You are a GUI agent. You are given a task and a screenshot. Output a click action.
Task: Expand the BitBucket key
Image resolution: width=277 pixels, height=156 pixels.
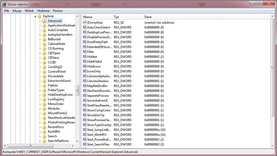click(x=40, y=40)
